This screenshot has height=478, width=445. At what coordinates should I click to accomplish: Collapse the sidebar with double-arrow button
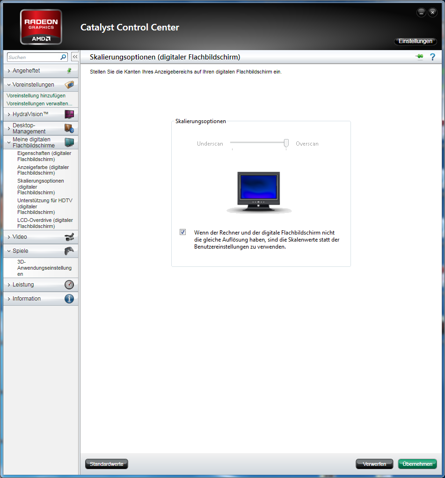point(74,57)
